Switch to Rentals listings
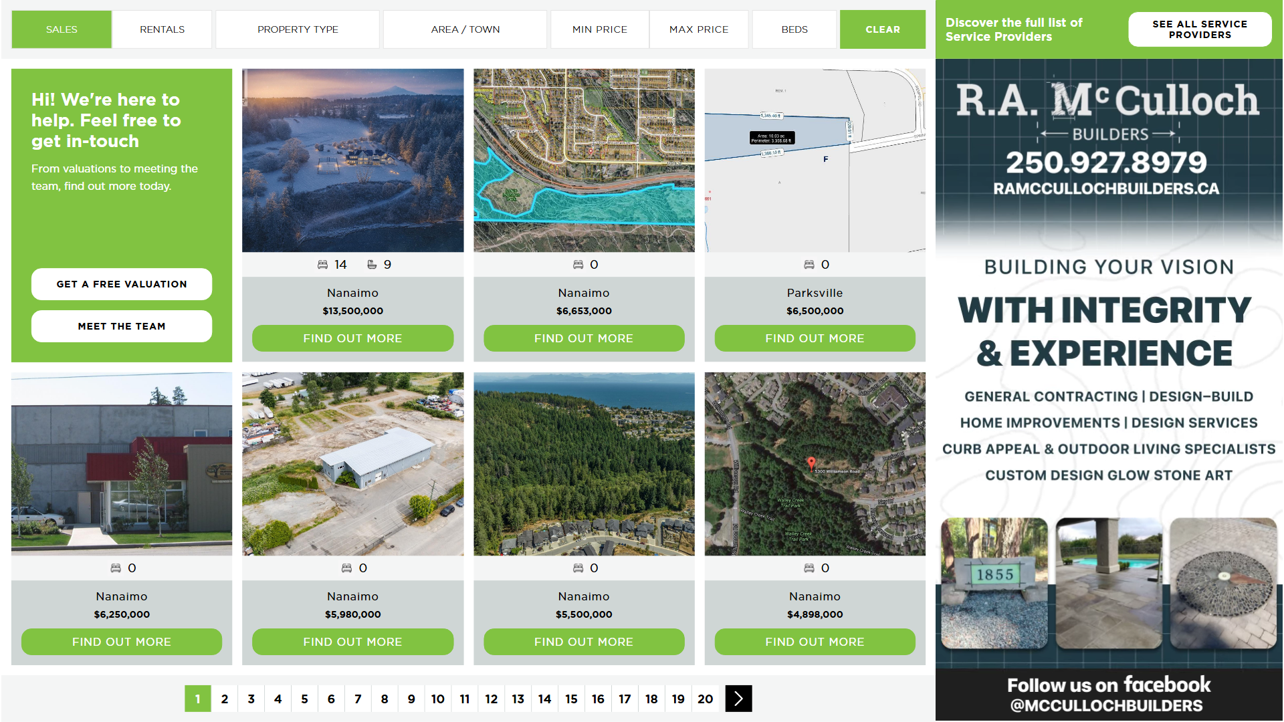The image size is (1284, 722). coord(162,29)
